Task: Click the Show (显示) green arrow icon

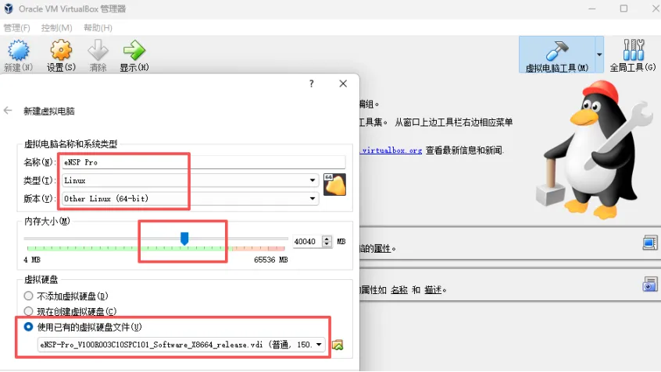Action: tap(134, 51)
